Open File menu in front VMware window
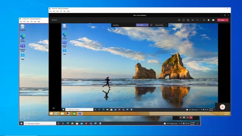This screenshot has width=242, height=136. (x=50, y=11)
